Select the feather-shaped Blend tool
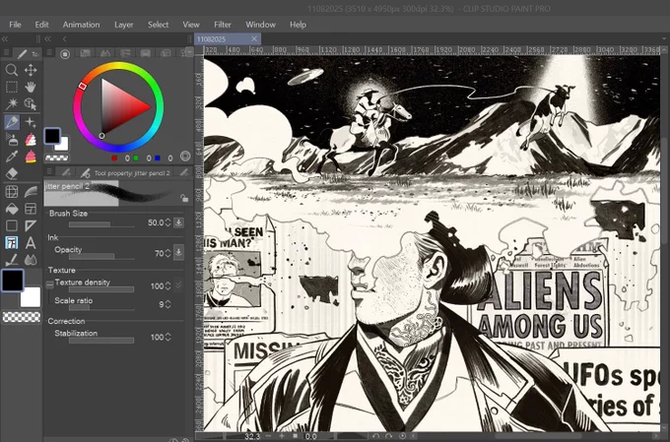This screenshot has width=670, height=442. [31, 192]
